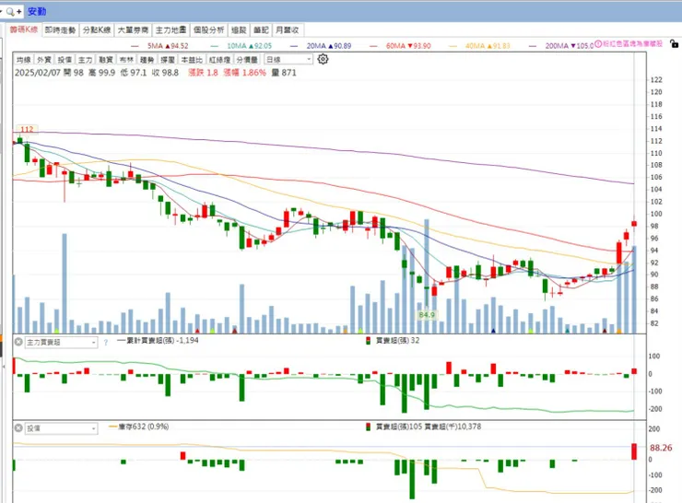Open the blue question mark help icon
682x503 pixels.
(x=106, y=343)
